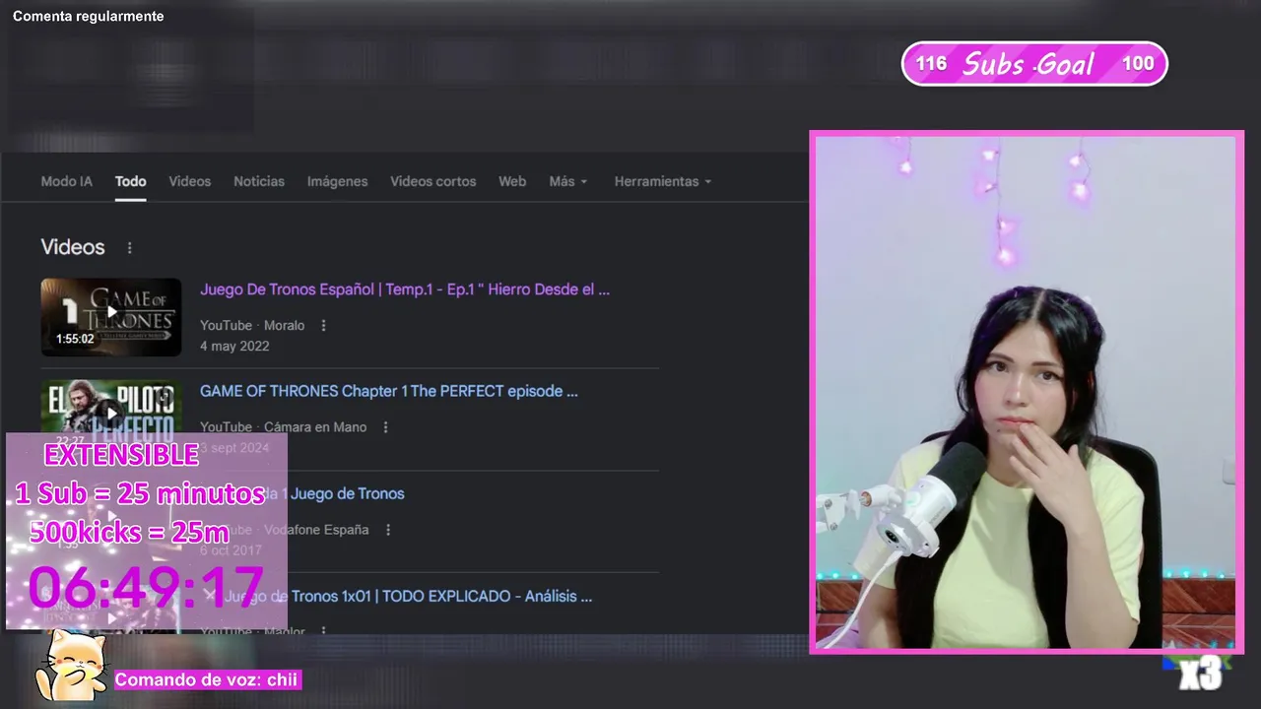Open the Modo IA search tab
This screenshot has width=1261, height=709.
pos(66,181)
